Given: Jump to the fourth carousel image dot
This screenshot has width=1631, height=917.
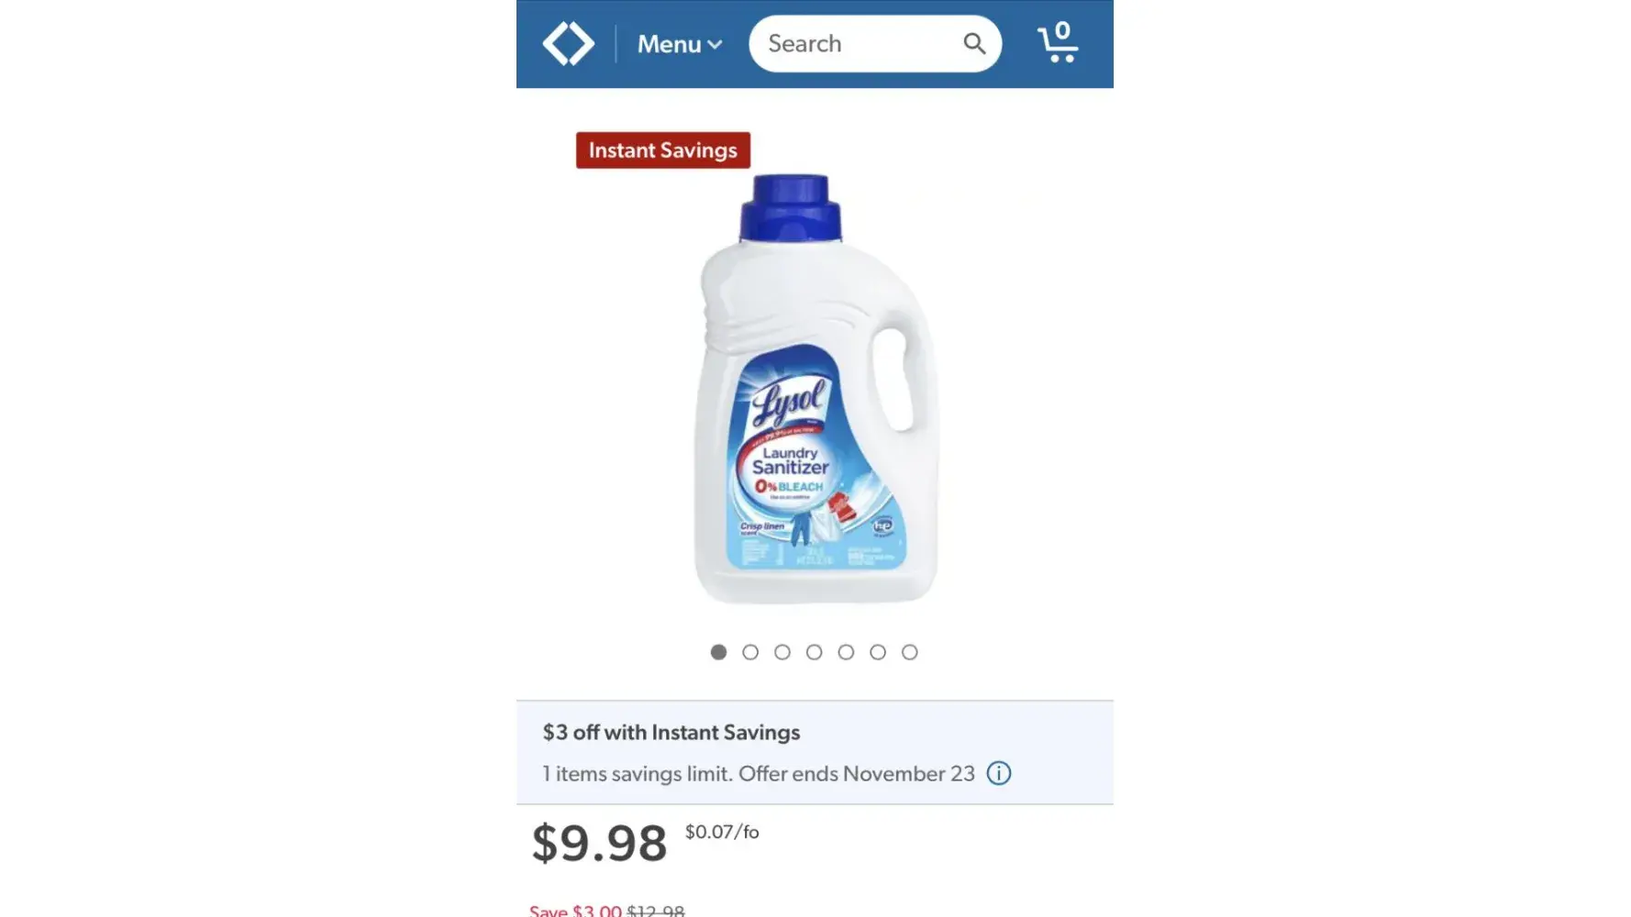Looking at the screenshot, I should [814, 652].
